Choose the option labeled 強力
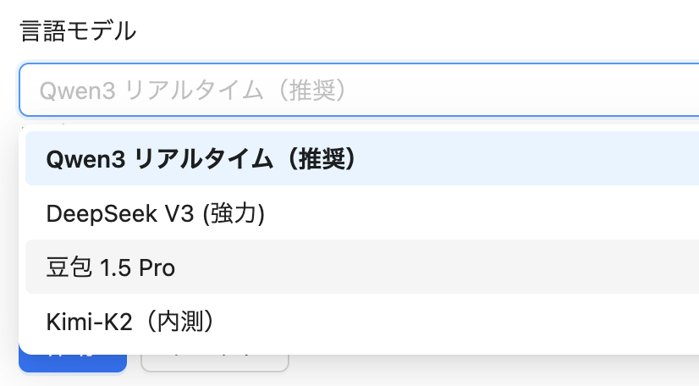699x386 pixels. point(362,212)
